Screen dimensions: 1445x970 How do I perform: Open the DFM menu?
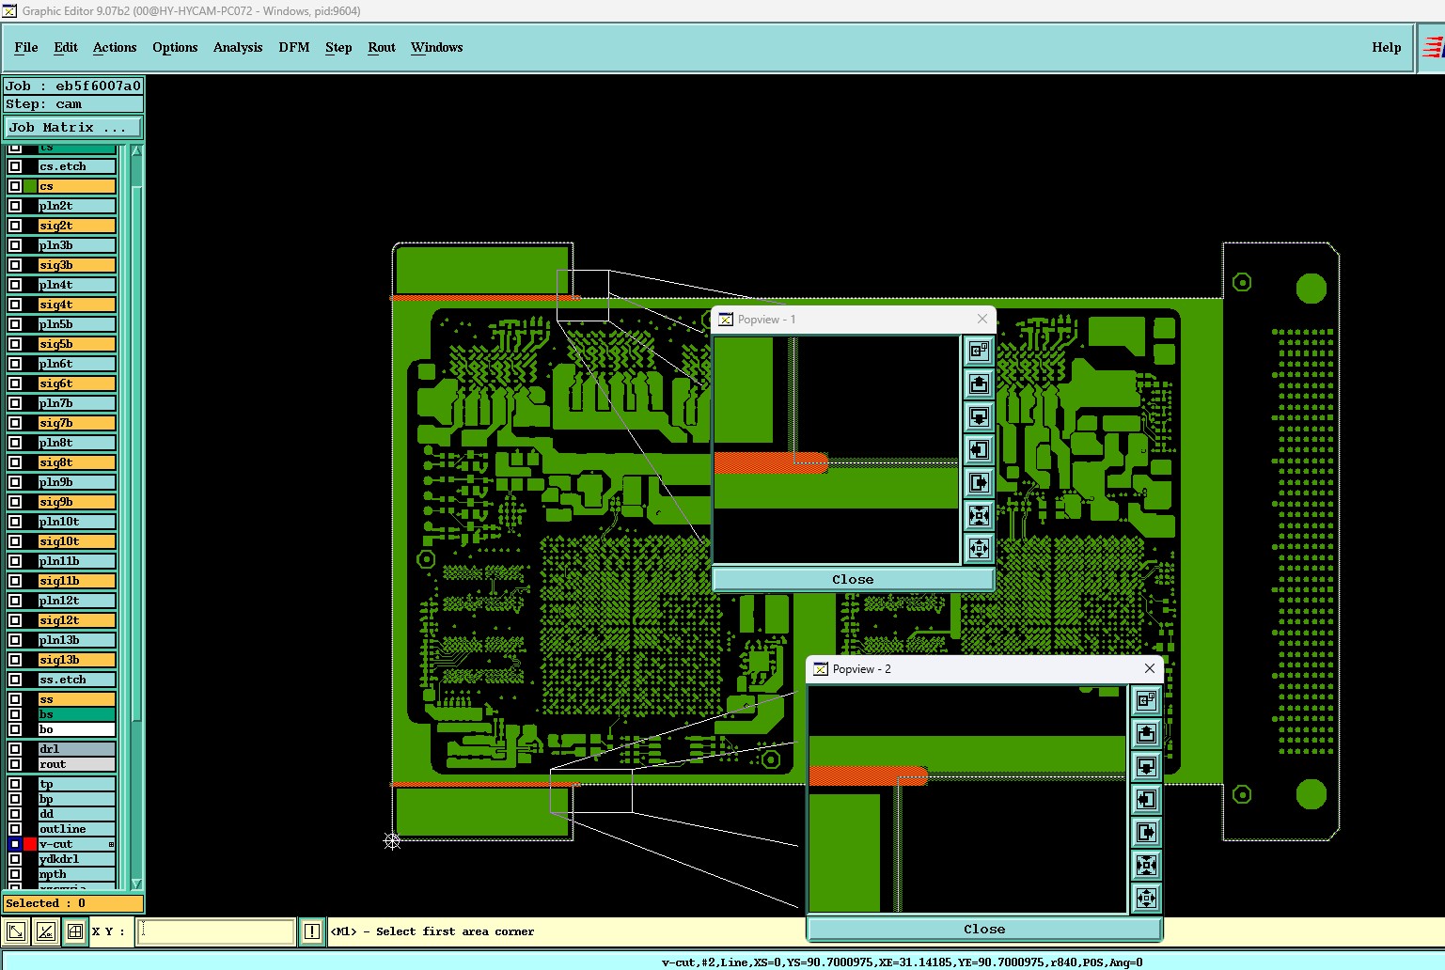(x=294, y=47)
